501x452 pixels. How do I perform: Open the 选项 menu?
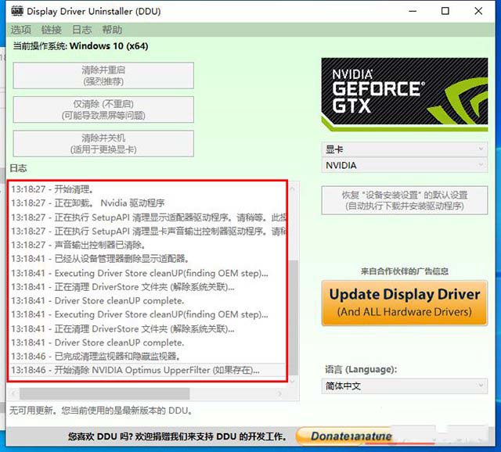[21, 30]
